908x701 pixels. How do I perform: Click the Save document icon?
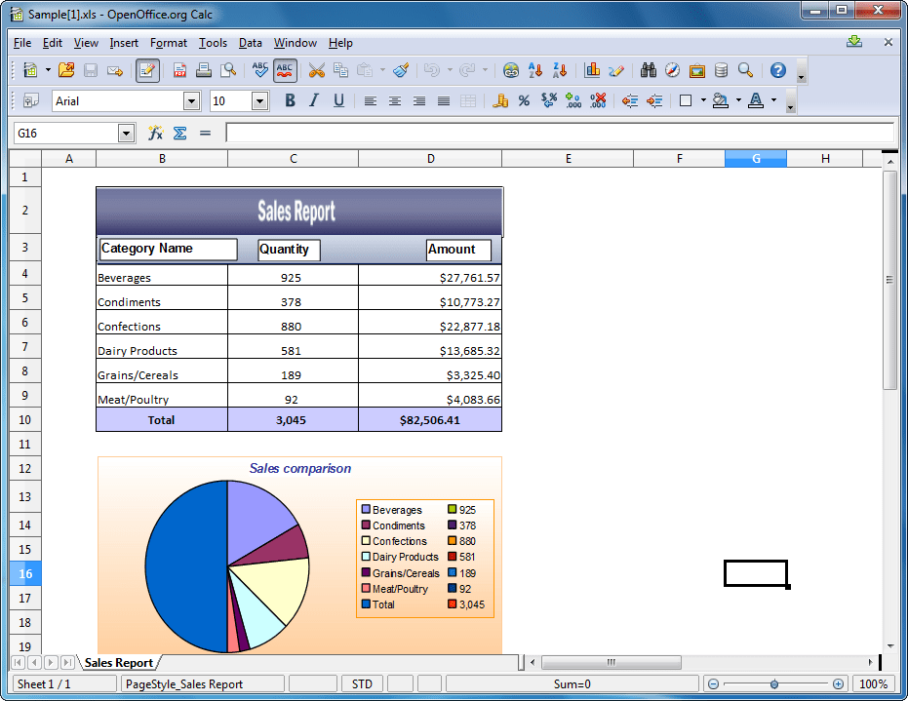coord(91,70)
